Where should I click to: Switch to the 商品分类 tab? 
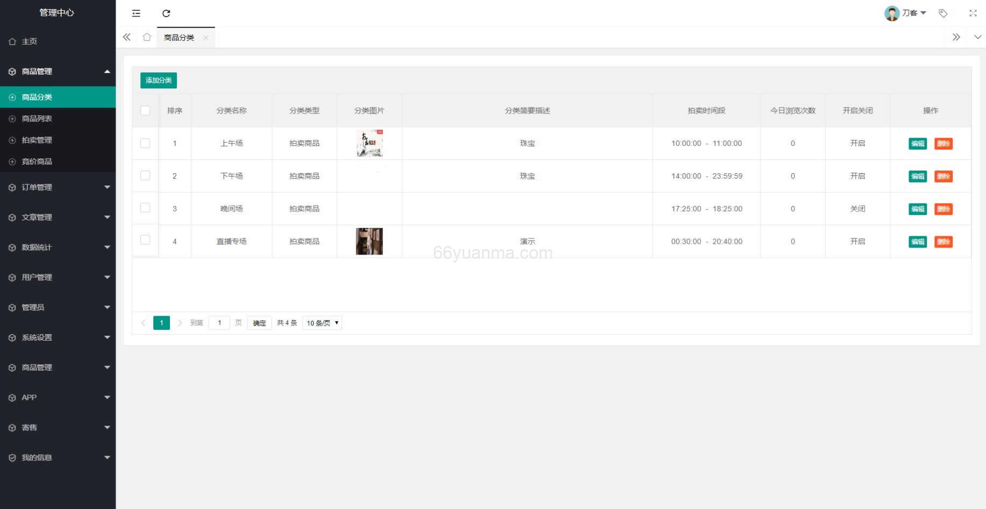[x=179, y=37]
